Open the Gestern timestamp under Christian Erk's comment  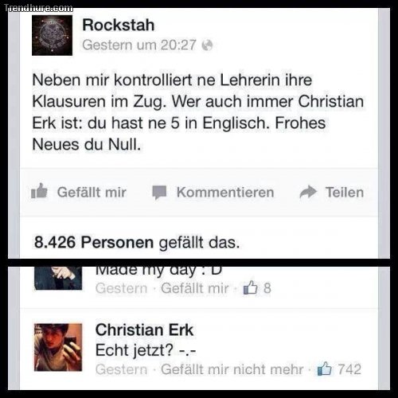pos(121,369)
